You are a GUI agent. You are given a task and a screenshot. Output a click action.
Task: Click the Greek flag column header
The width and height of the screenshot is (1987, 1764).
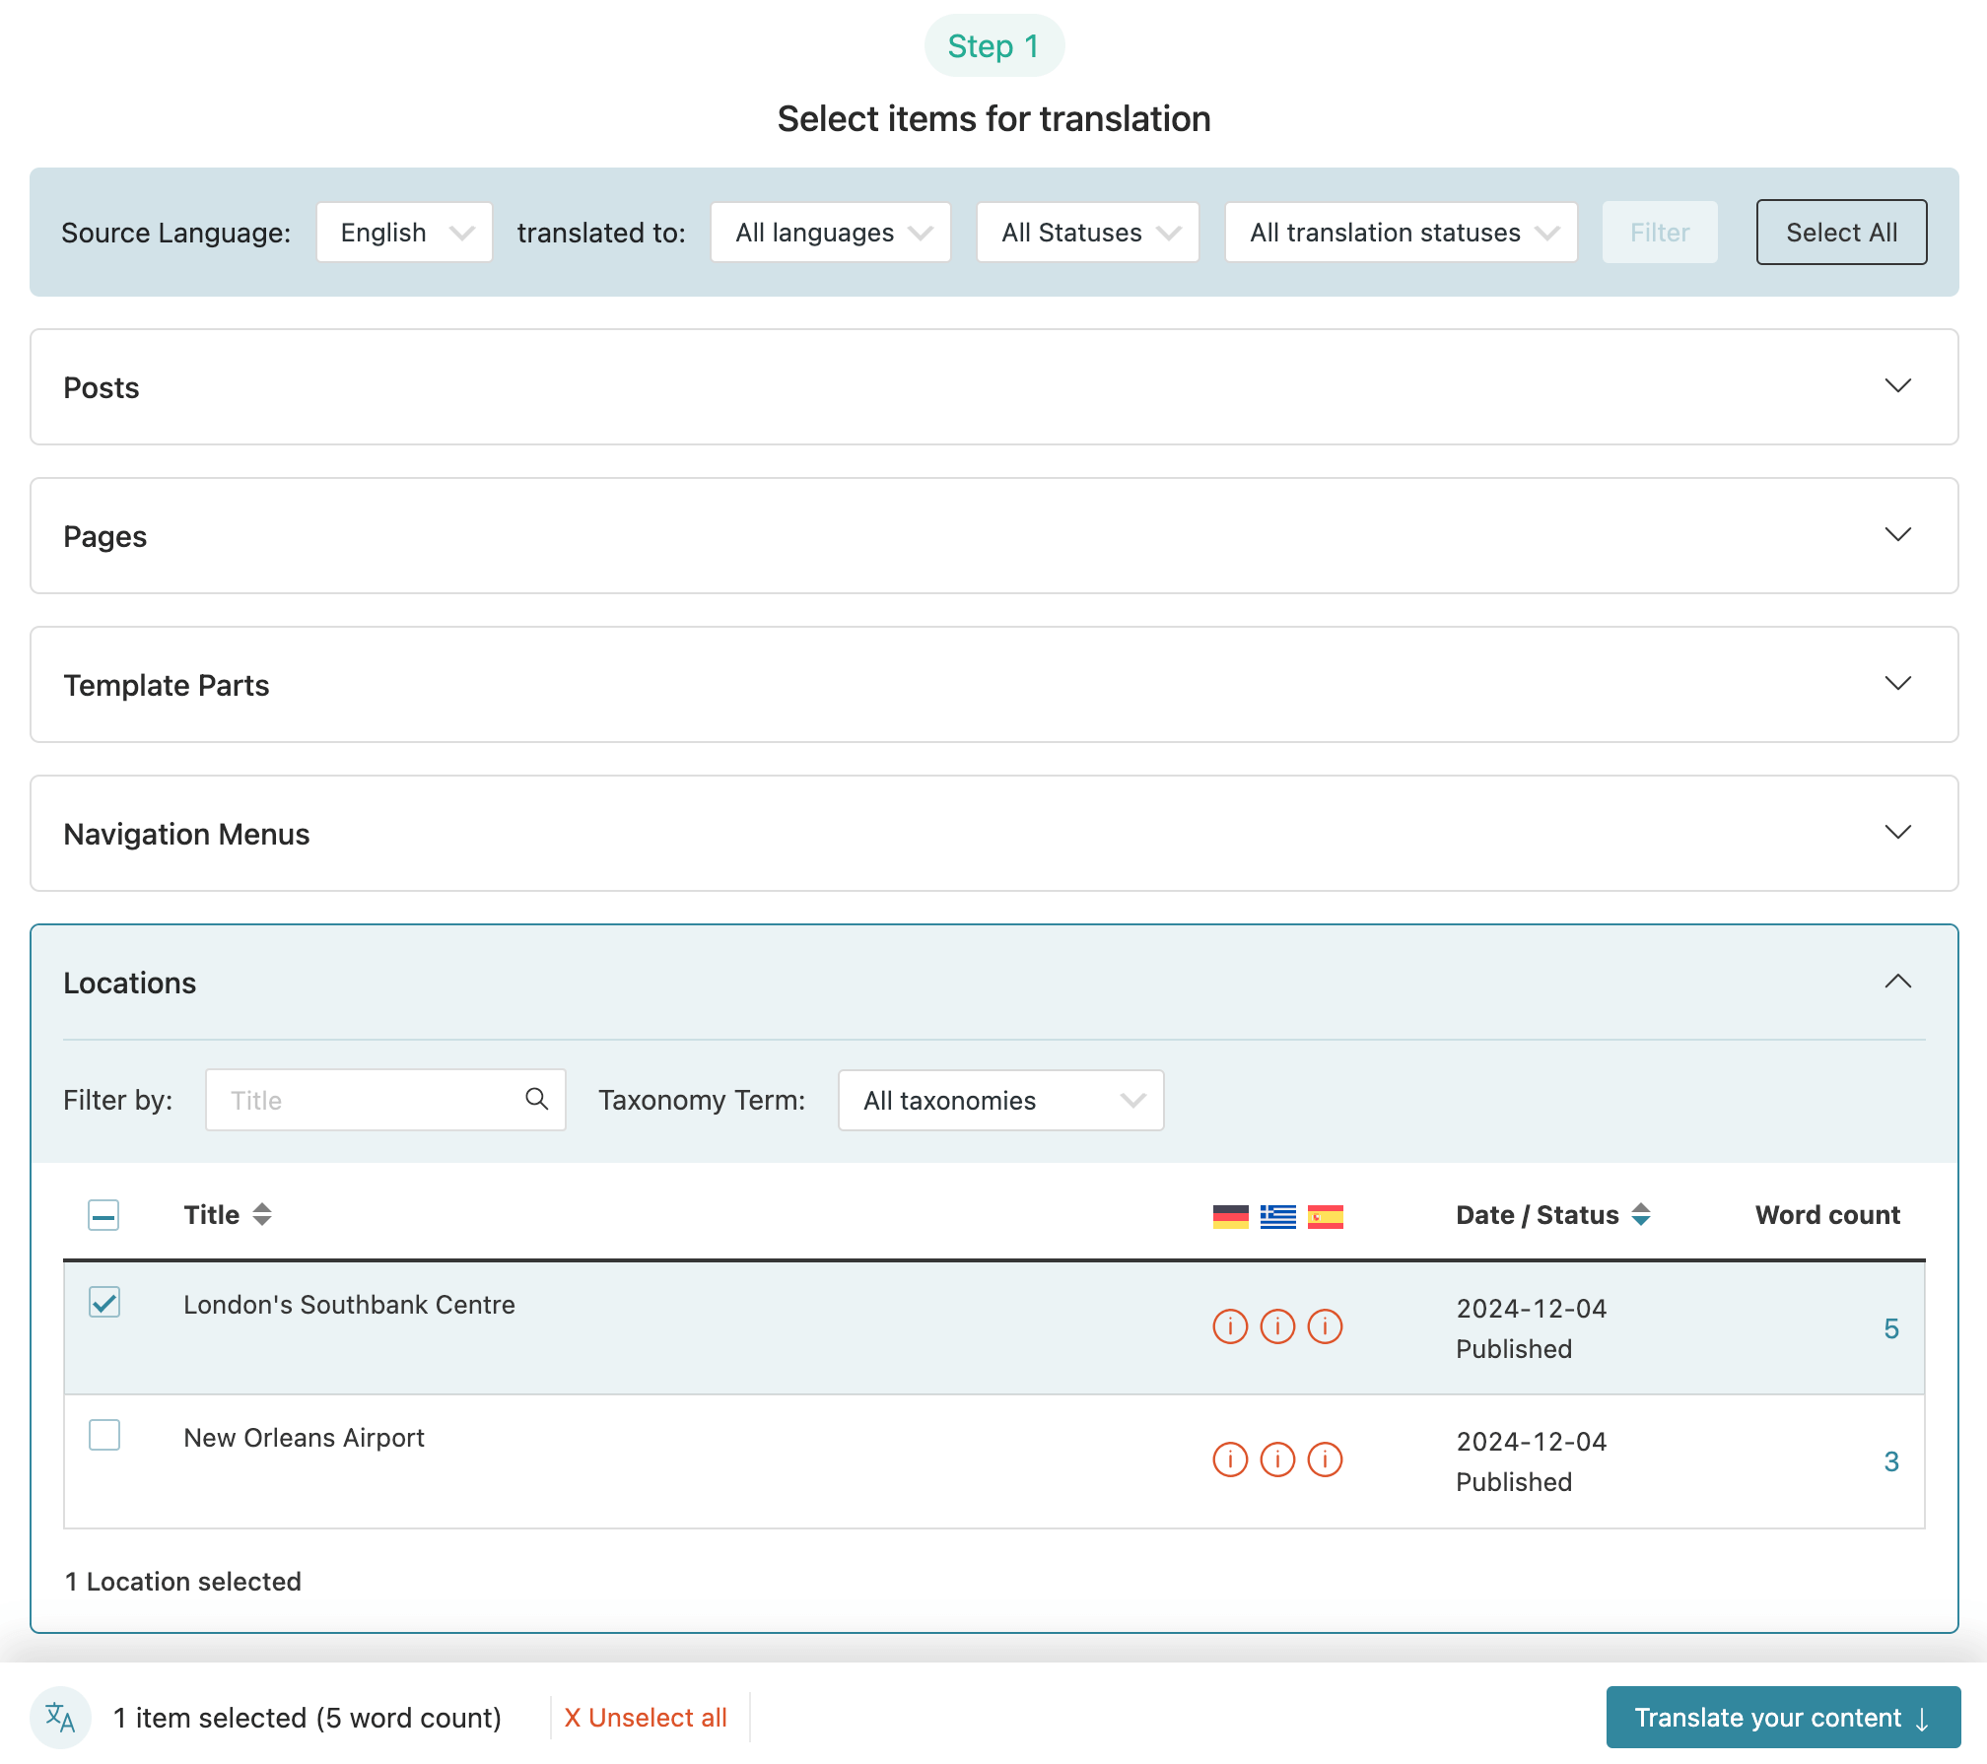coord(1277,1216)
